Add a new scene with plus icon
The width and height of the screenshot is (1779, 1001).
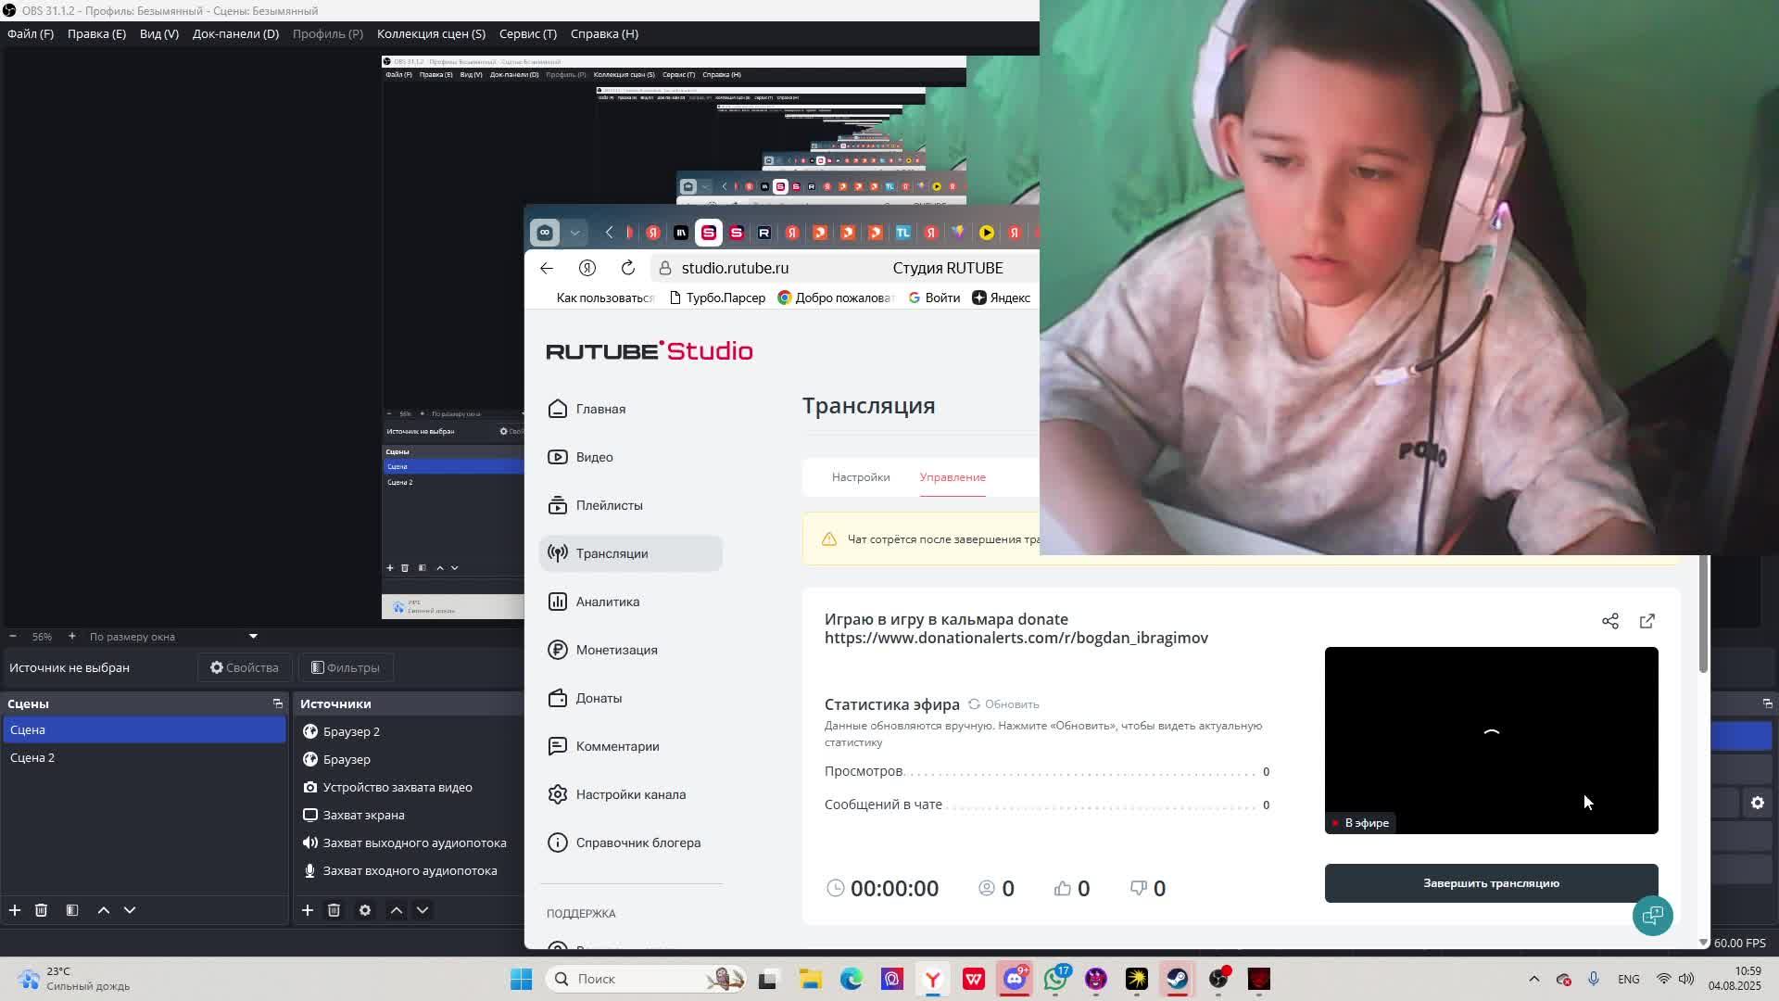coord(15,910)
